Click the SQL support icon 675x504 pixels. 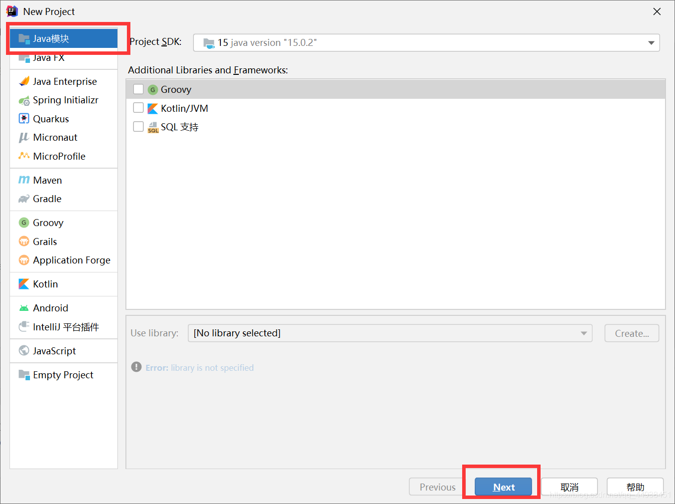click(x=153, y=127)
